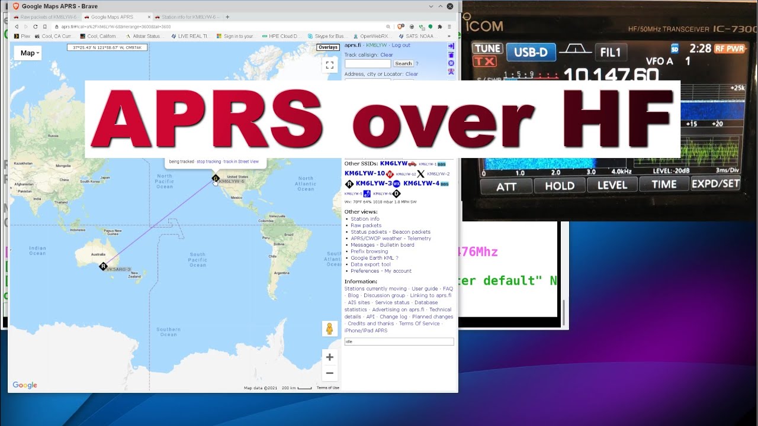This screenshot has width=758, height=426.
Task: Click the black X icon for KM6LYW-12
Action: tap(420, 174)
